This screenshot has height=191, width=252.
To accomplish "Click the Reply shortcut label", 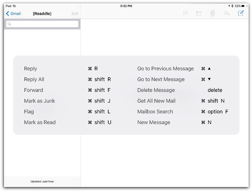I will click(31, 69).
